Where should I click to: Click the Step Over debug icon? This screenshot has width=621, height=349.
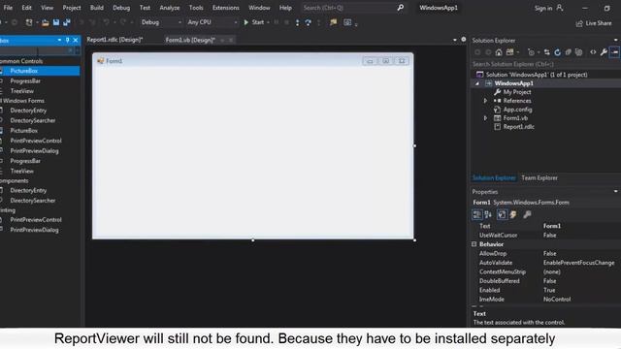point(308,22)
